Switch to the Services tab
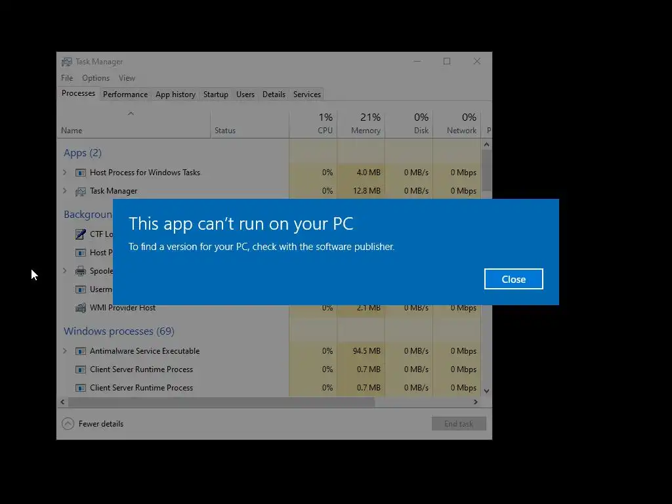This screenshot has height=504, width=672. [x=307, y=94]
